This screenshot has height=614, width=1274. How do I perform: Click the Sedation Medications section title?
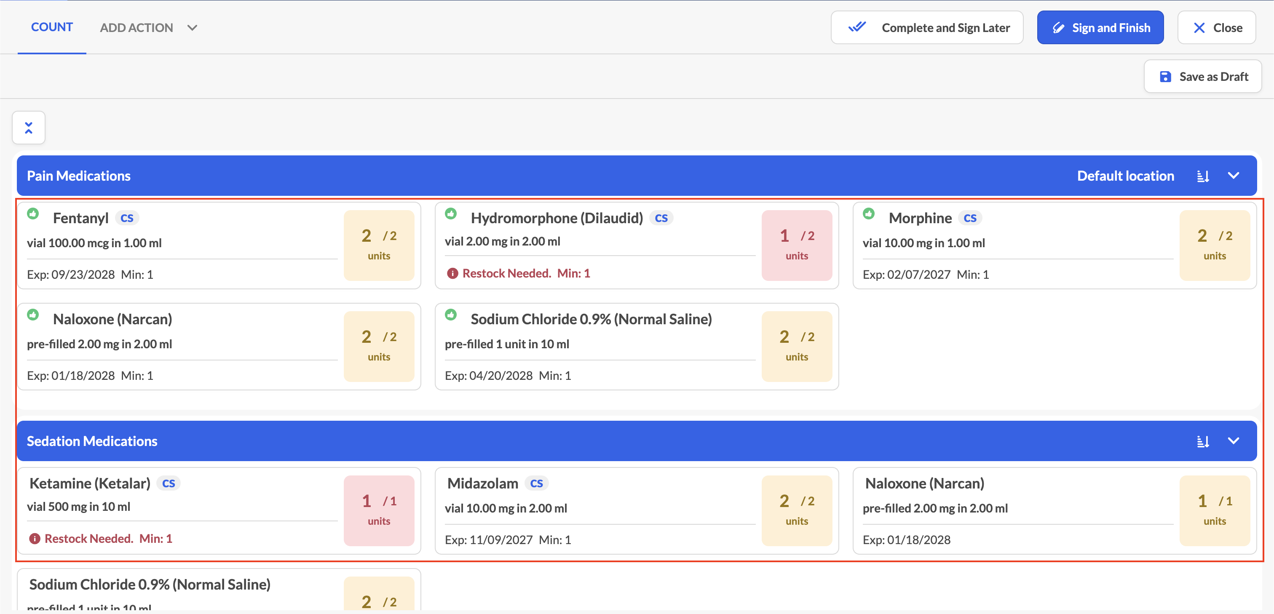pos(92,441)
